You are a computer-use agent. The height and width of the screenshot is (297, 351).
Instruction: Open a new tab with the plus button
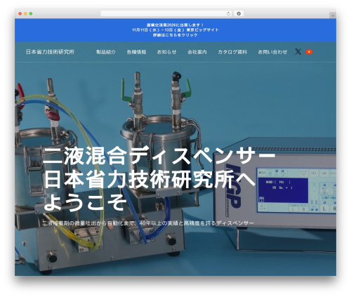click(333, 15)
